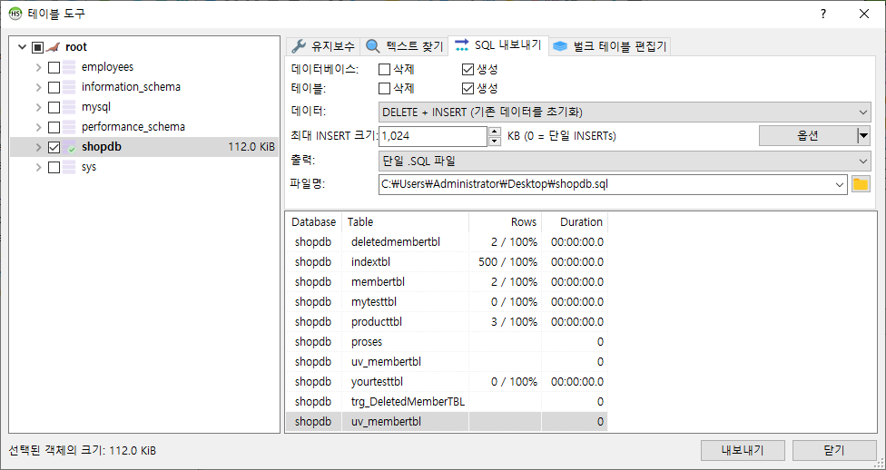
Task: Select the deletedmembertbl result row
Action: [x=447, y=241]
